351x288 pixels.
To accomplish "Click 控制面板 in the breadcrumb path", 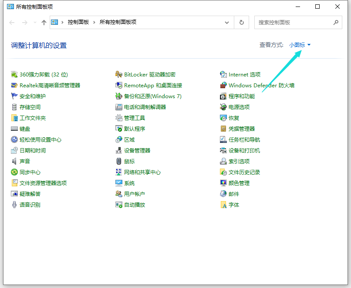I will (x=78, y=22).
